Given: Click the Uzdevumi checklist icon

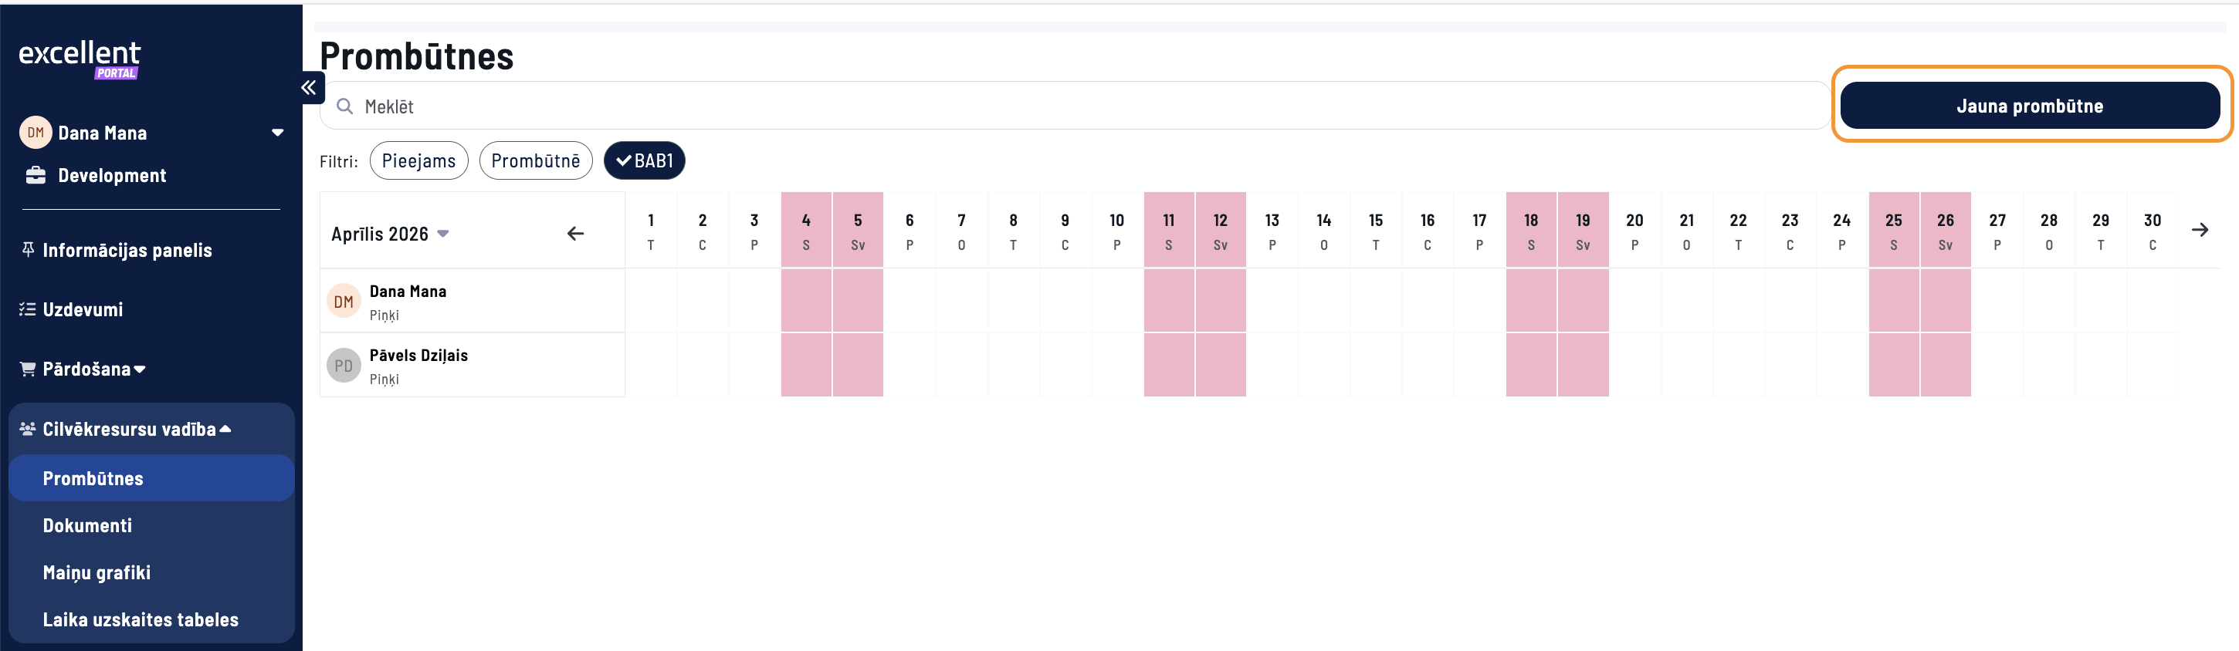Looking at the screenshot, I should point(28,310).
